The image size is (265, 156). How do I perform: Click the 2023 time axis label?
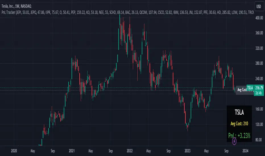point(187,151)
